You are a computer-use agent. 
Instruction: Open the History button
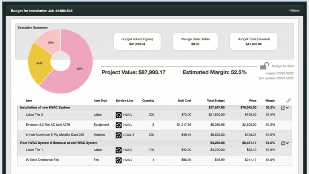(294, 10)
